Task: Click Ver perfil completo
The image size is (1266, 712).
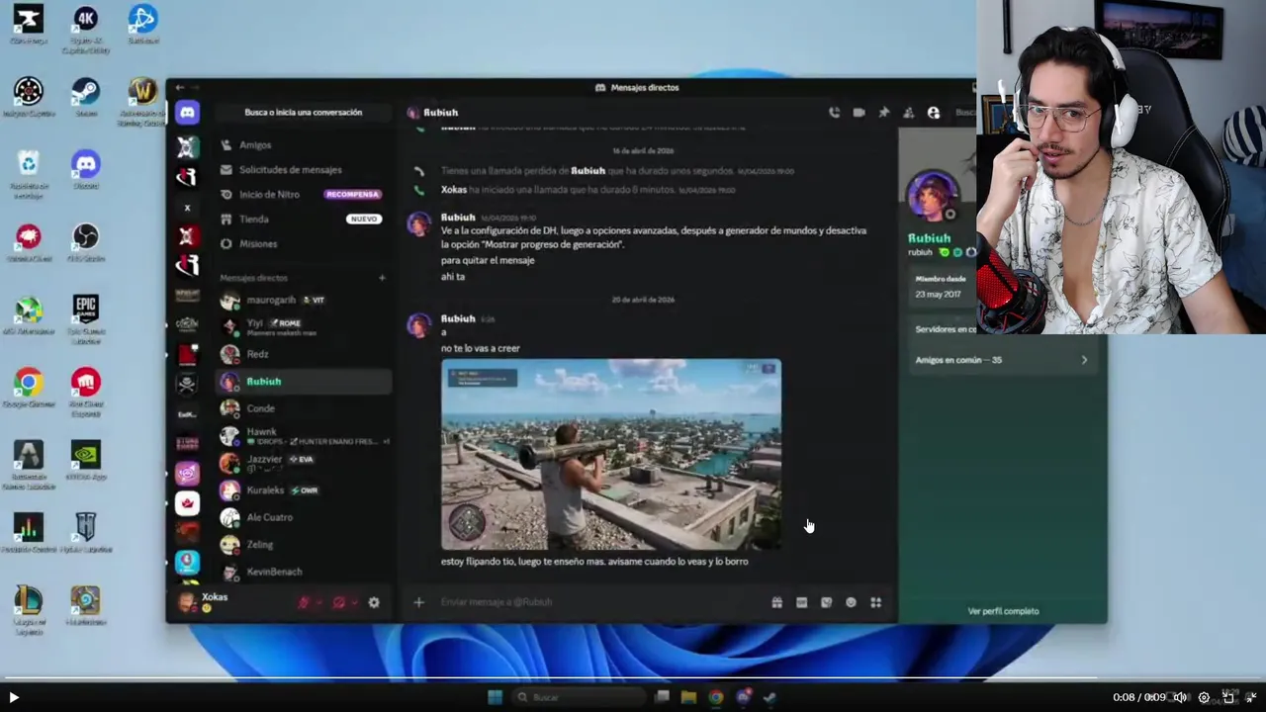Action: tap(1003, 611)
